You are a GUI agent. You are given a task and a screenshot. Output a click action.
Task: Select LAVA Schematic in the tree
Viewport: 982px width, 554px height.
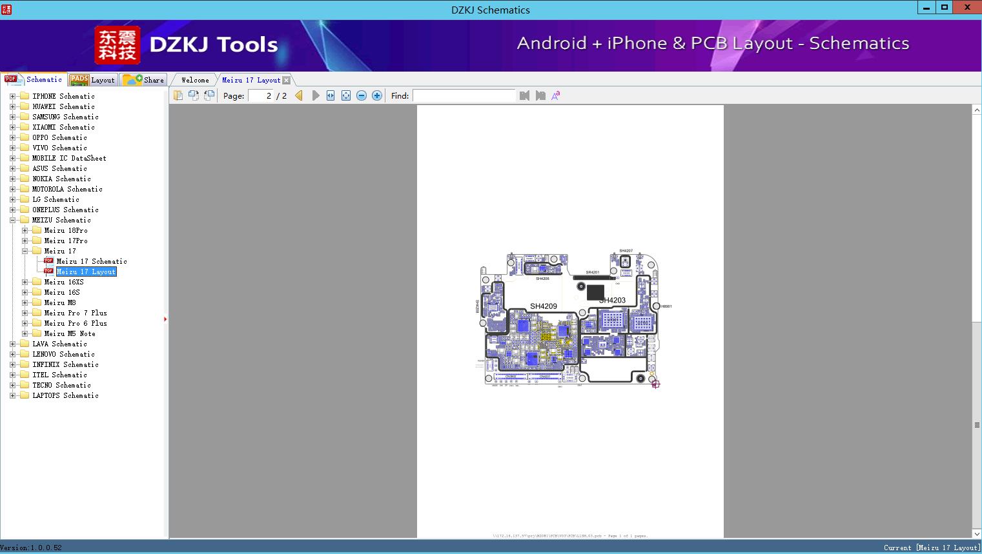59,344
